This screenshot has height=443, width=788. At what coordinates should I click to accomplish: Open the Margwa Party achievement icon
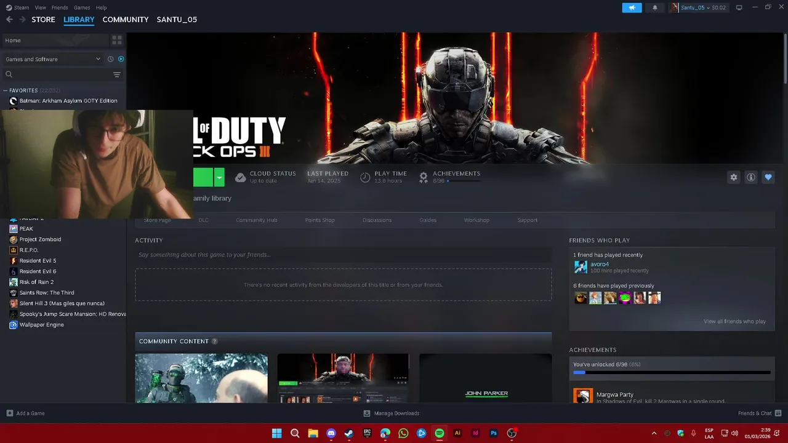tap(583, 396)
